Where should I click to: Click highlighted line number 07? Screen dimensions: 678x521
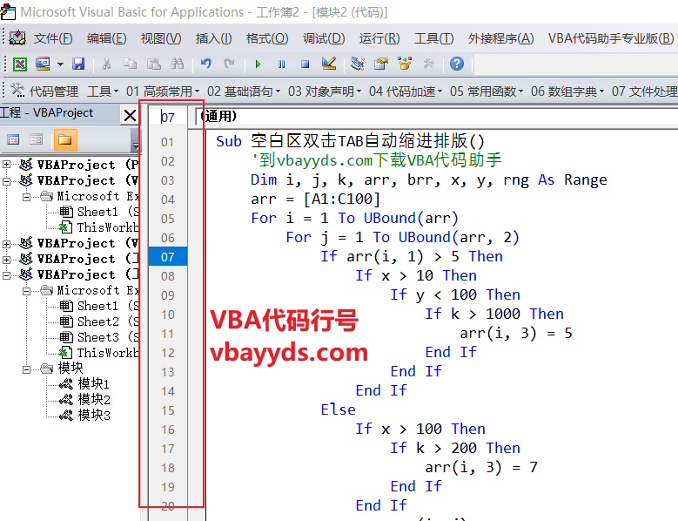point(168,257)
